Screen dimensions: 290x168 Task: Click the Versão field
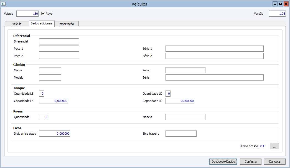[277, 14]
